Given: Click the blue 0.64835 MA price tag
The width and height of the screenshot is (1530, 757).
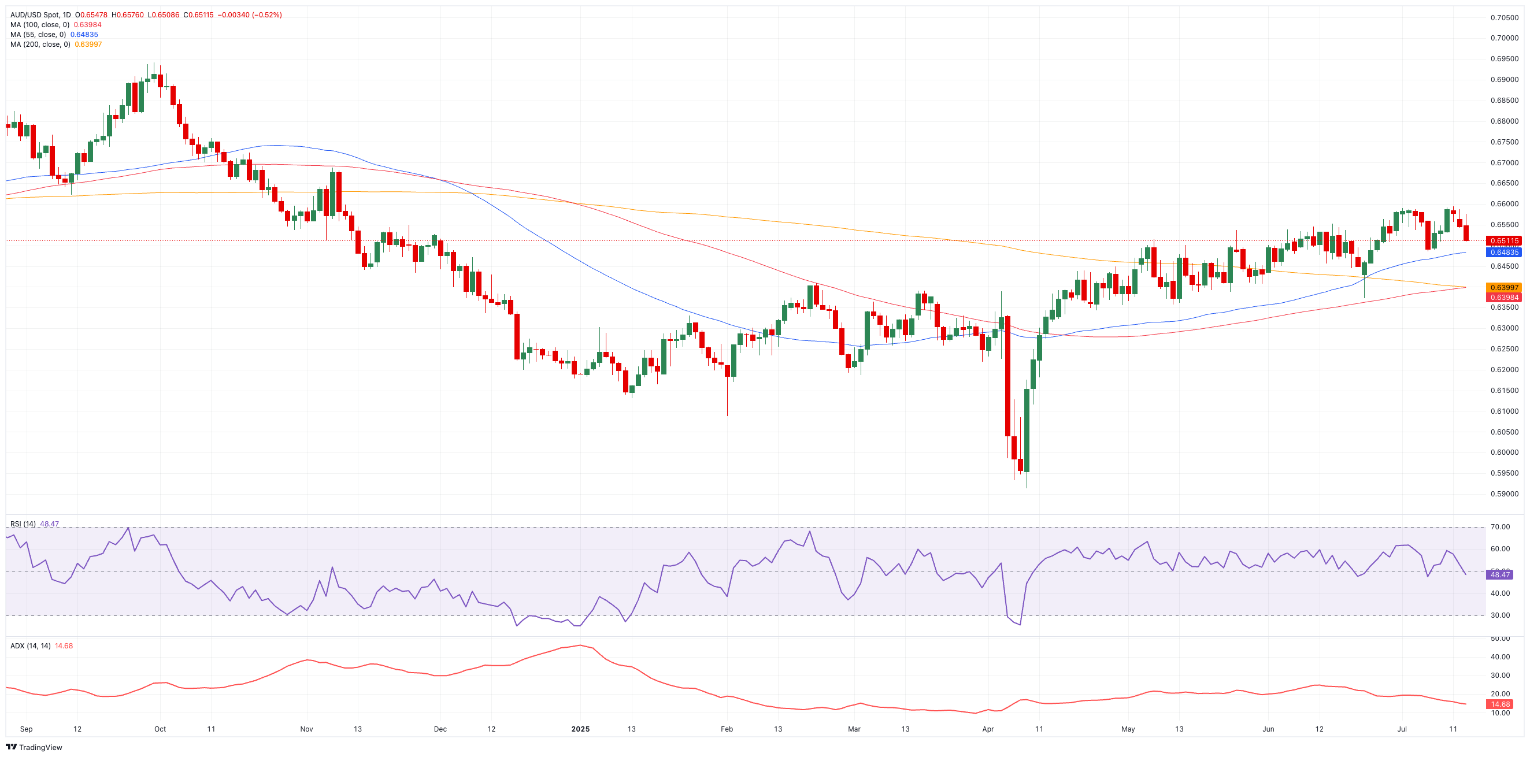Looking at the screenshot, I should [1504, 253].
